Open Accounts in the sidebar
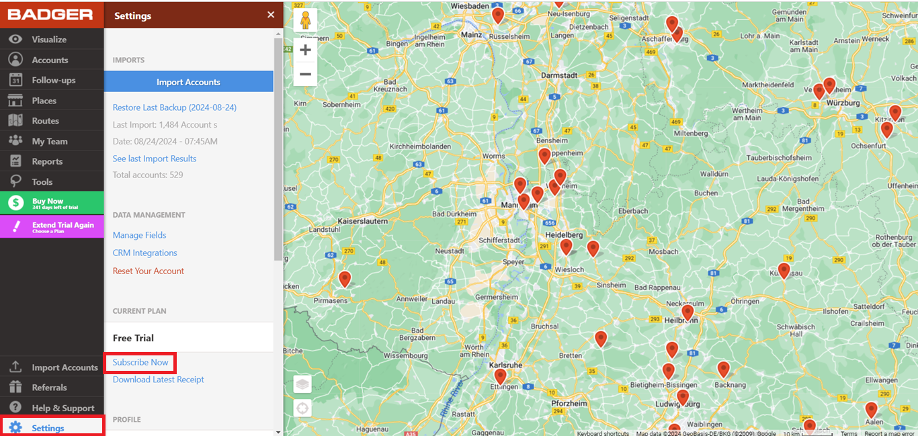918x436 pixels. tap(52, 60)
